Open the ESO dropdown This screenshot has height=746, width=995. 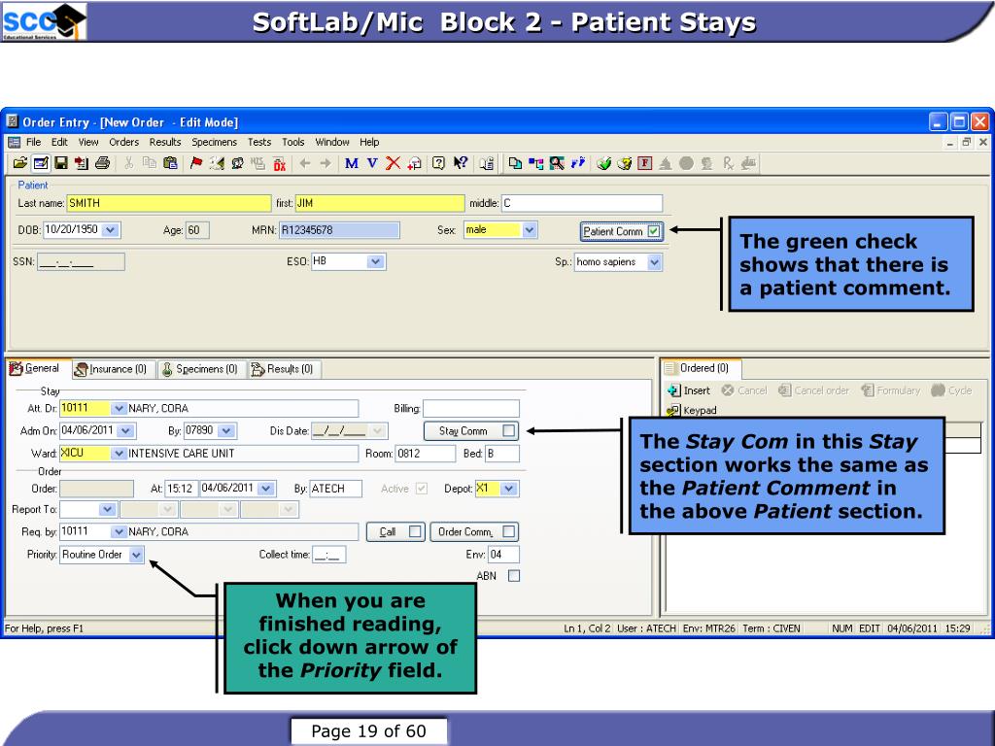(x=376, y=261)
